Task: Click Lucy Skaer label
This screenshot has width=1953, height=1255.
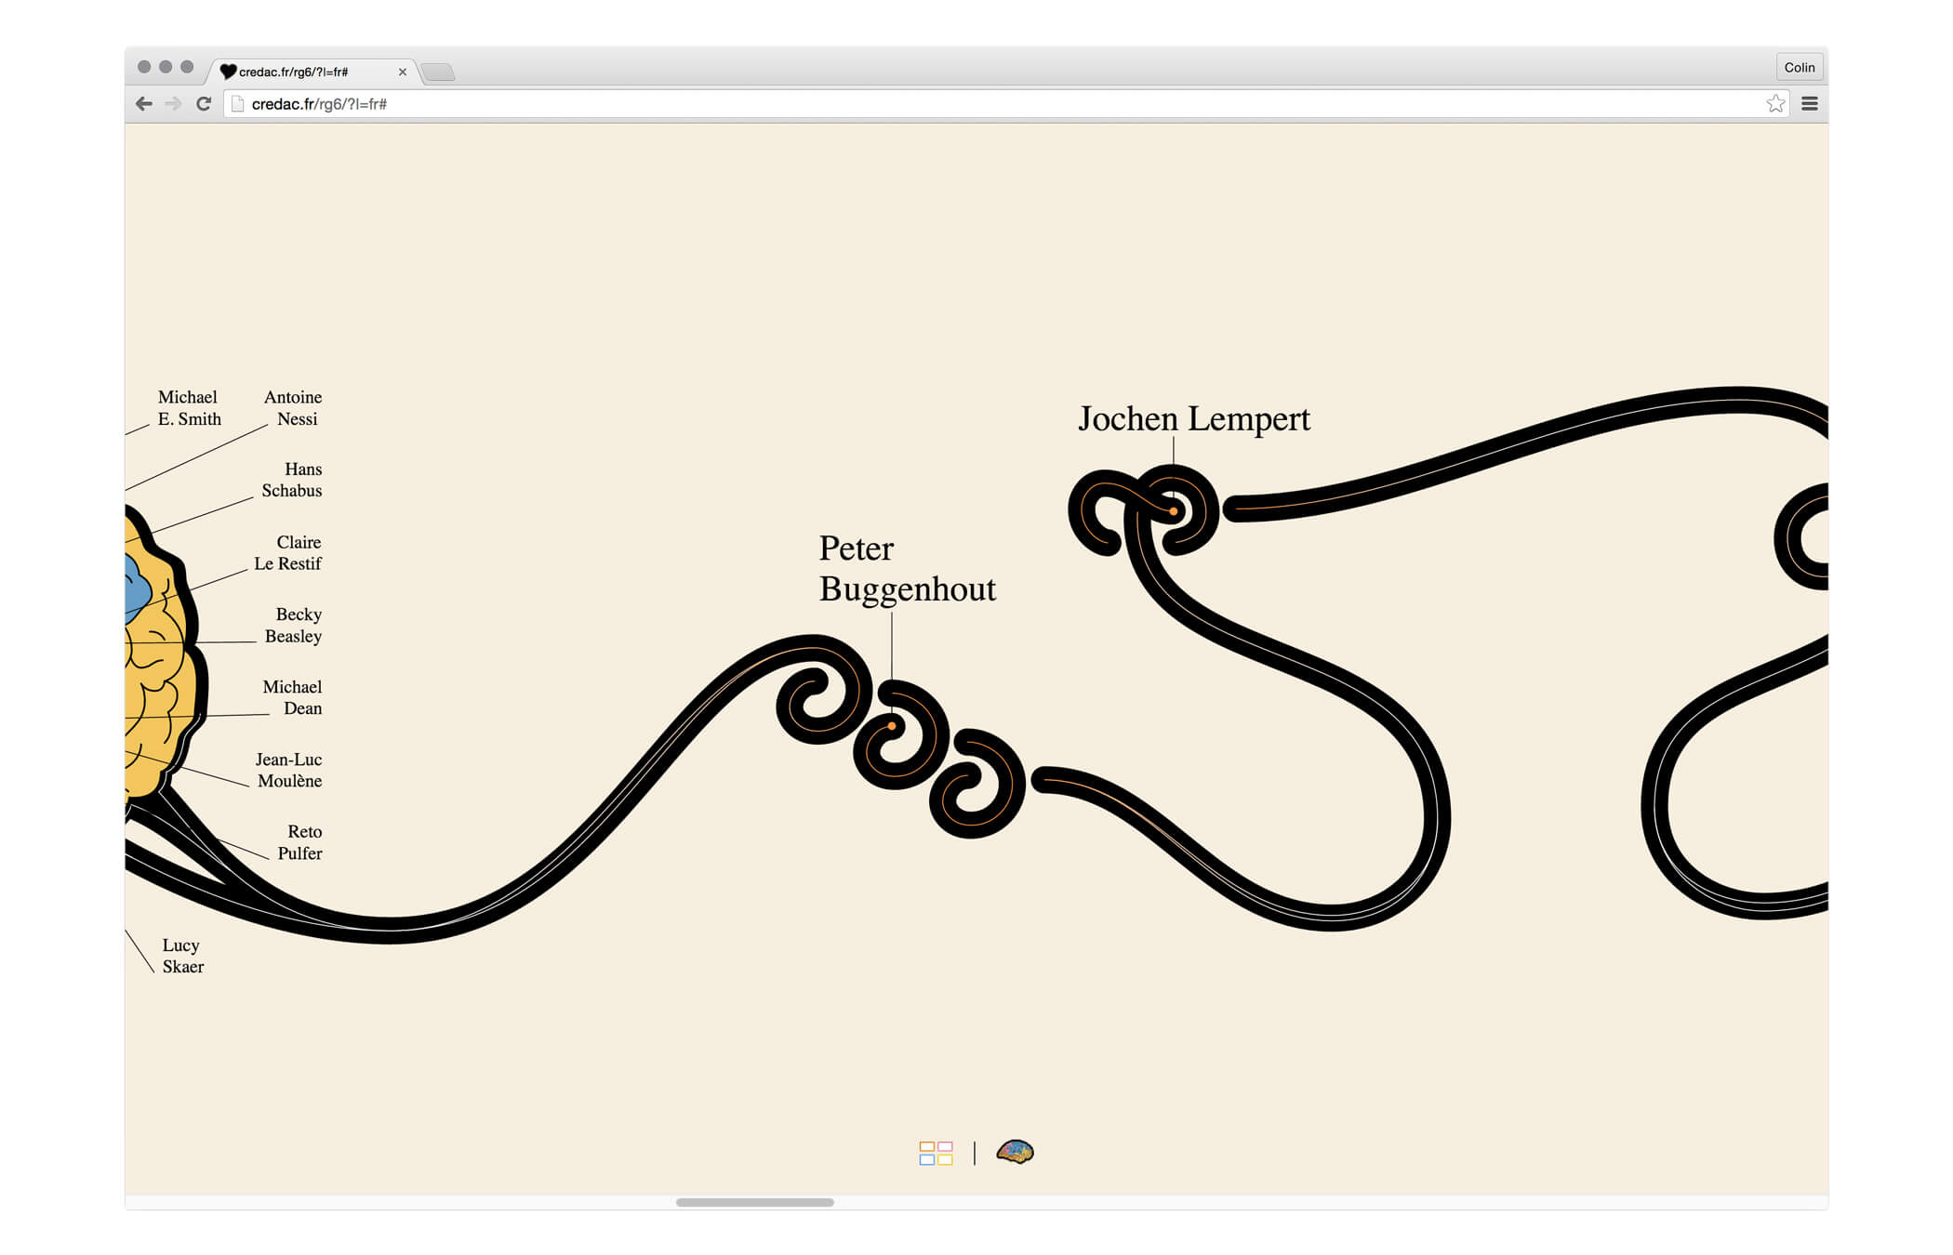Action: click(182, 956)
